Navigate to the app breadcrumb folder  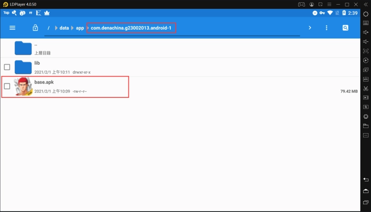point(80,28)
